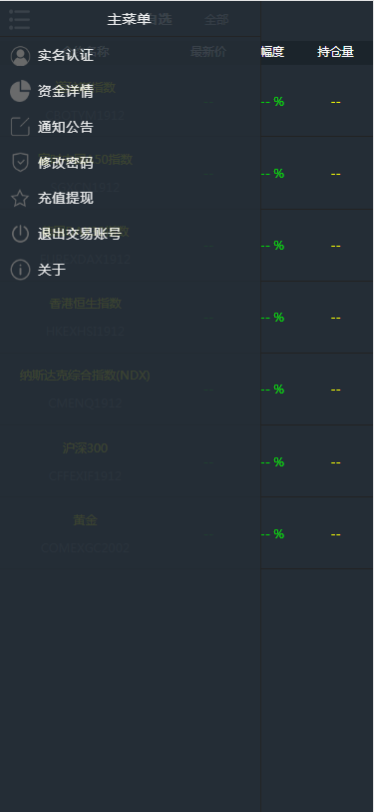Open the 资金详情 menu entry
This screenshot has width=374, height=812.
pos(131,91)
